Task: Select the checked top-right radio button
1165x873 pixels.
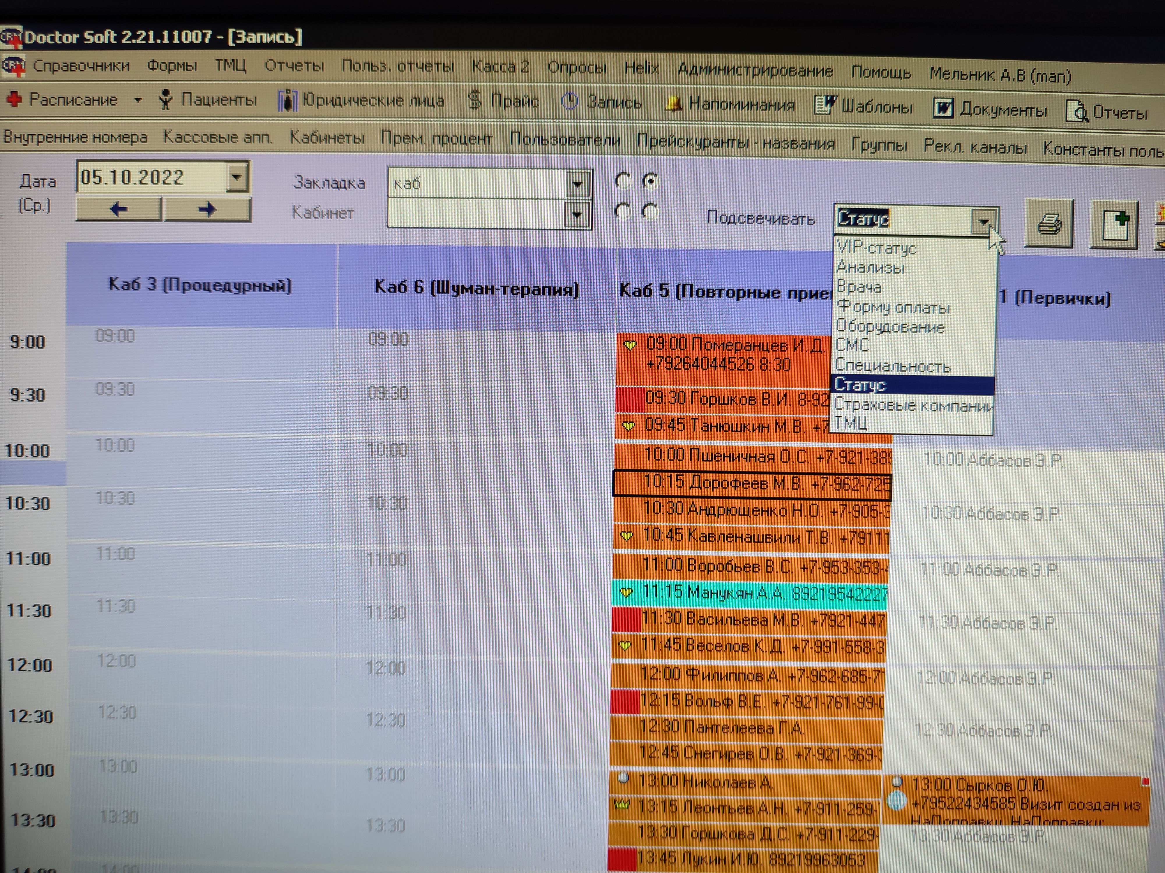Action: point(650,181)
